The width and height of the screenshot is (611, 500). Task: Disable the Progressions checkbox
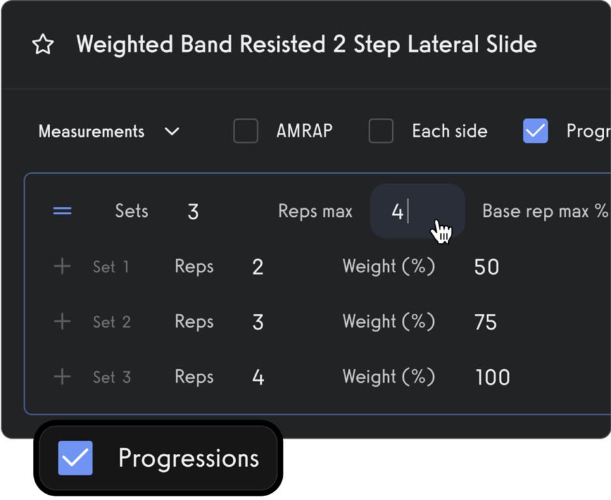click(x=535, y=131)
